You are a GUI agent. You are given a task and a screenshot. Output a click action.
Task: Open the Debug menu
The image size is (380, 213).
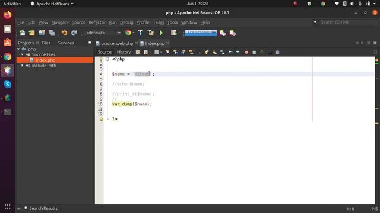[x=126, y=22]
